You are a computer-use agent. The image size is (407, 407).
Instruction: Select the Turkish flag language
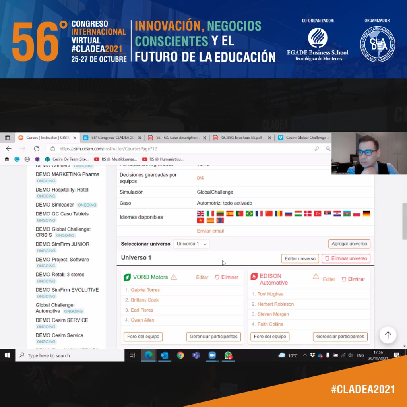318,213
